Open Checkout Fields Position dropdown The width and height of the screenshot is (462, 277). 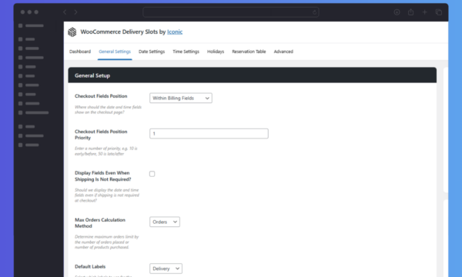[181, 98]
